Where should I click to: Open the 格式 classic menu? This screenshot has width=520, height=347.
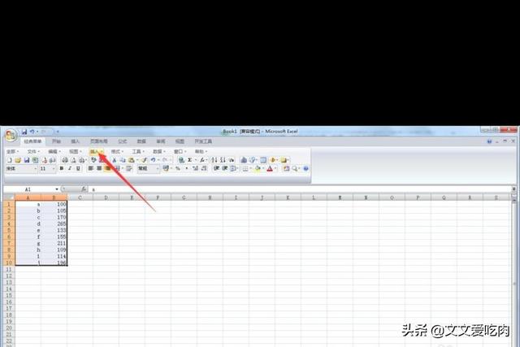pos(117,151)
